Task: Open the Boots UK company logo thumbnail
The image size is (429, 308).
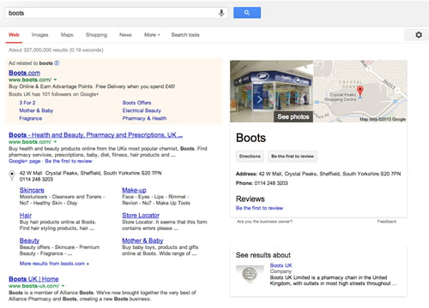Action: coord(250,274)
